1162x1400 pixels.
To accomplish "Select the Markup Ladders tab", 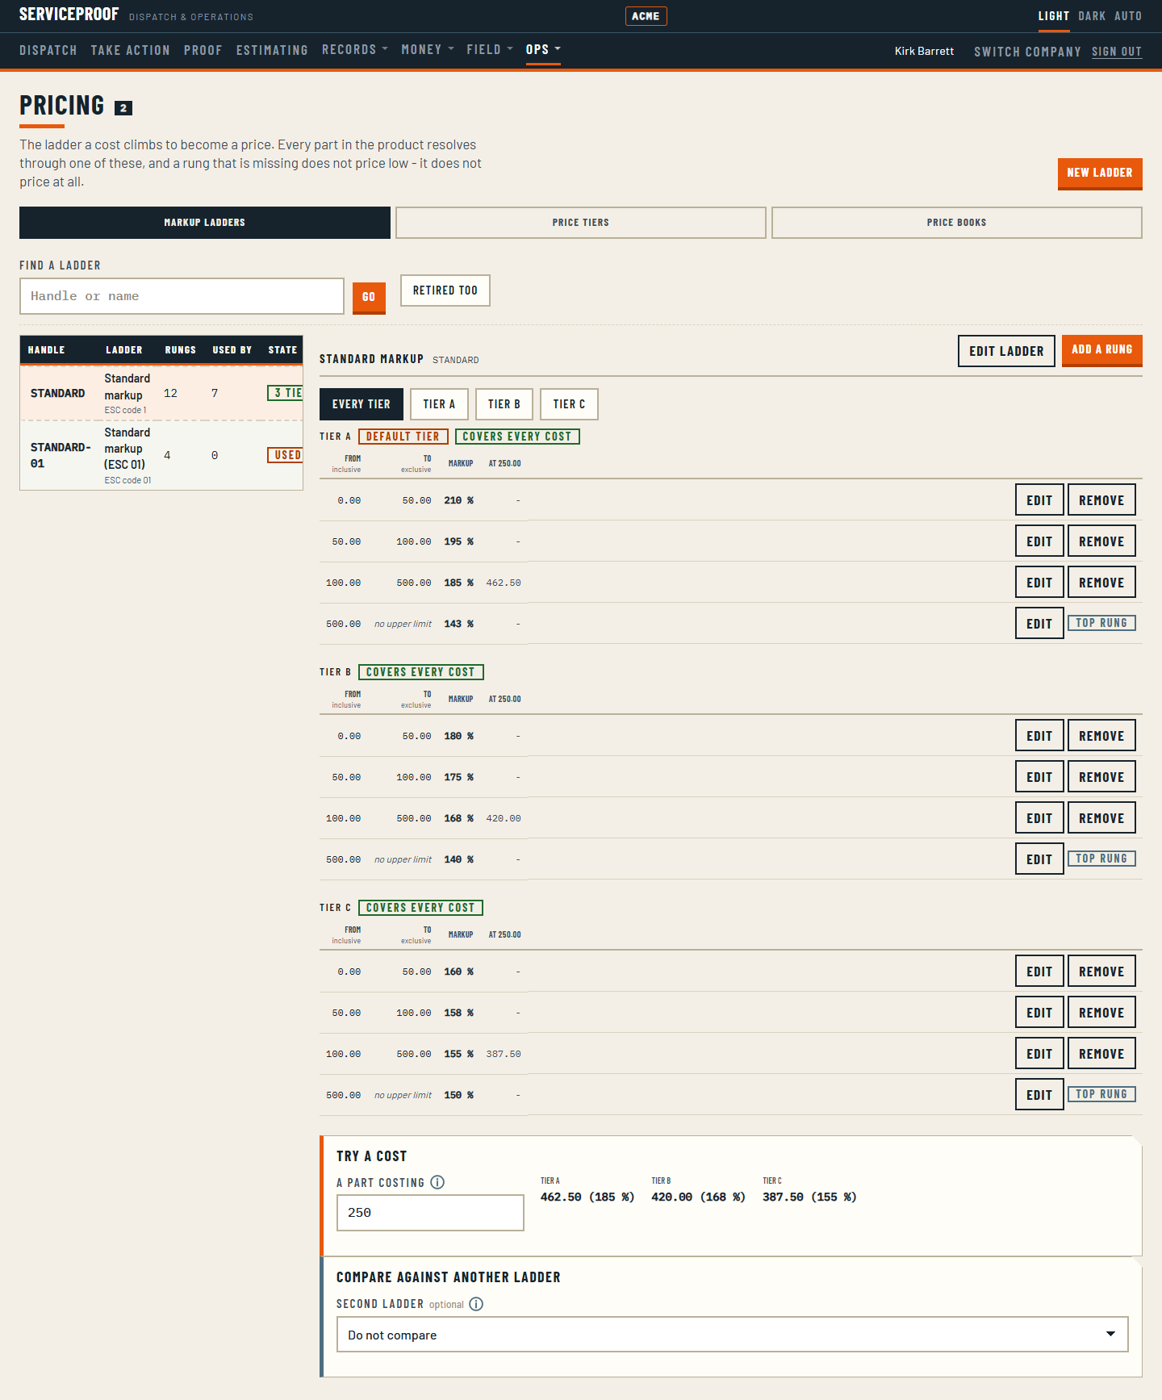I will (205, 223).
